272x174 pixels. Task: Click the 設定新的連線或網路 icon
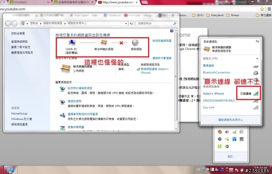click(x=62, y=89)
